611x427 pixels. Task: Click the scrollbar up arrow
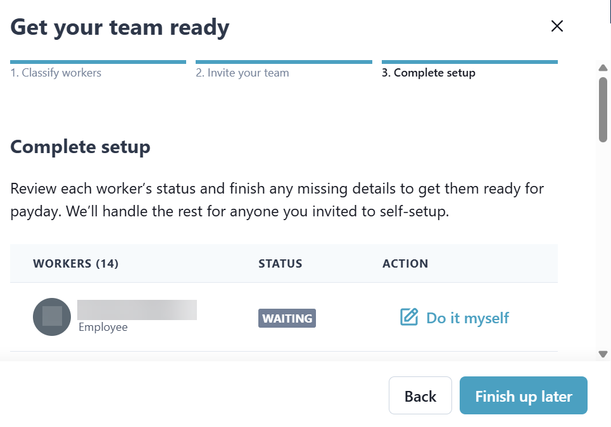coord(603,68)
